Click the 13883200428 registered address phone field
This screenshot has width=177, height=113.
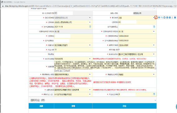pyautogui.click(x=137, y=36)
